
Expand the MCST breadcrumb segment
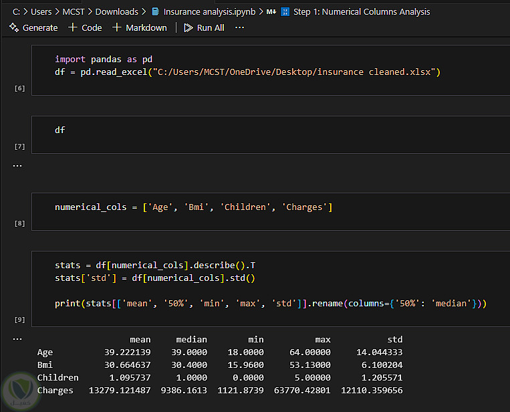click(74, 11)
